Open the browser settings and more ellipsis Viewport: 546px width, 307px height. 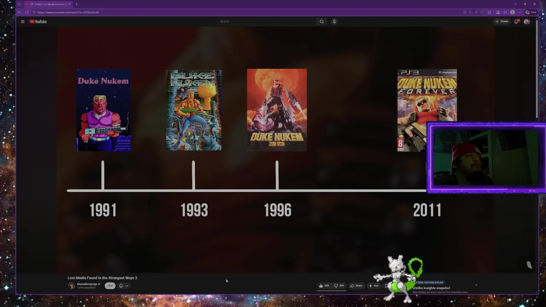click(520, 12)
